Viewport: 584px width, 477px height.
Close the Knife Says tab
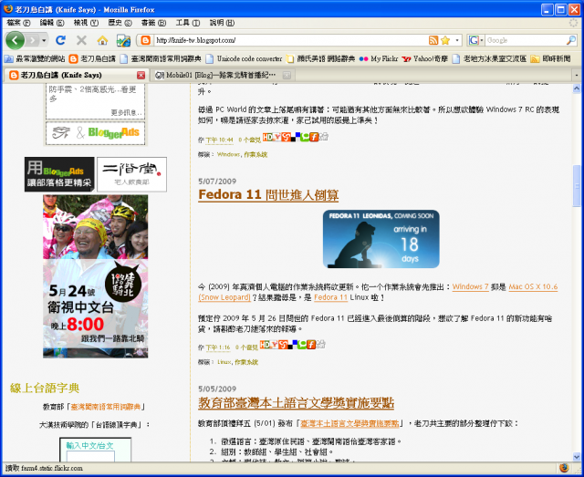pos(141,75)
